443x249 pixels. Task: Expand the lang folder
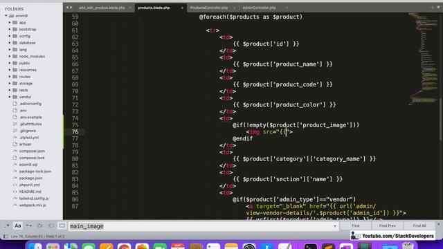[x=10, y=50]
